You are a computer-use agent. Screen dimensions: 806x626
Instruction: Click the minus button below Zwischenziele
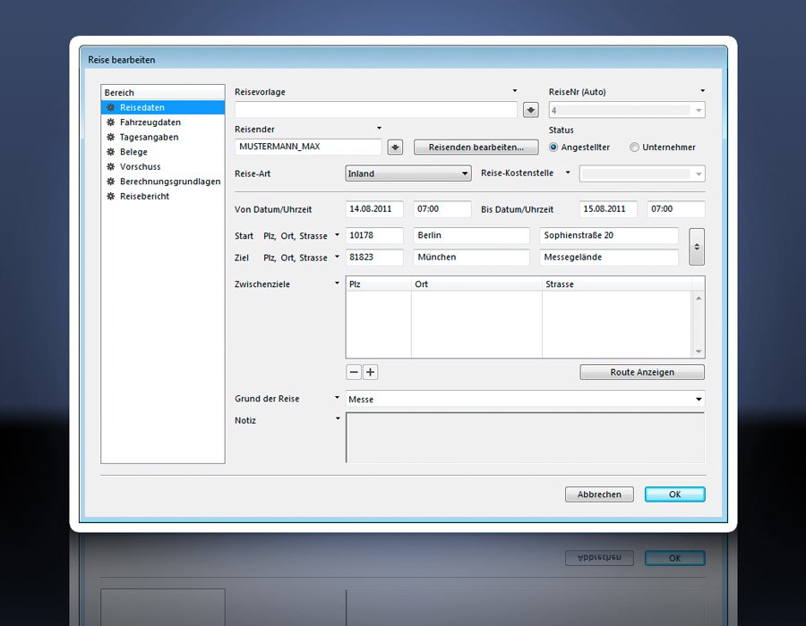pos(354,372)
